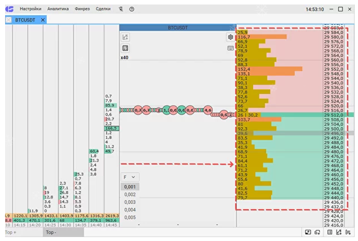Click the 85,9 cluster cell
The image size is (358, 241).
(x=111, y=106)
